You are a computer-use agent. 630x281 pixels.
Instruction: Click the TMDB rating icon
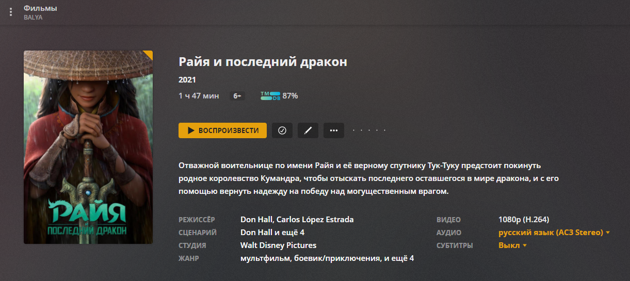point(270,96)
